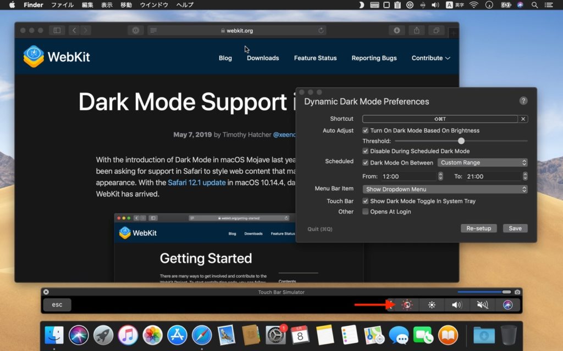563x351 pixels.
Task: Open Spotlight search in menu bar
Action: tap(534, 5)
